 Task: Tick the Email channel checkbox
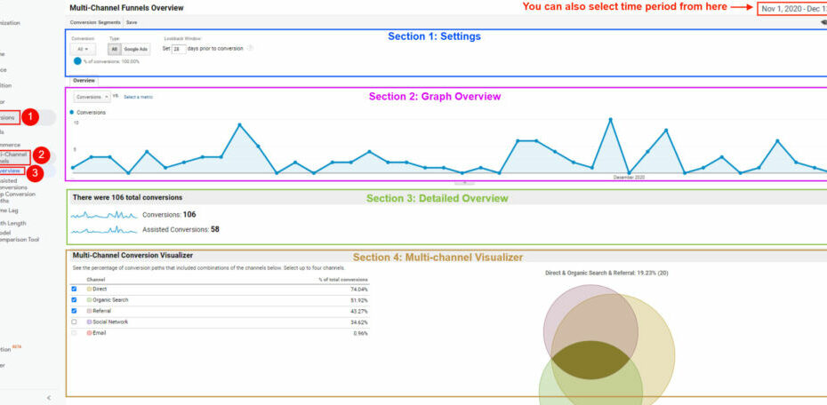coord(74,333)
